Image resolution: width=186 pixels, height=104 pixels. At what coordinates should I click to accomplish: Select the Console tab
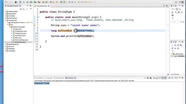tap(70, 78)
